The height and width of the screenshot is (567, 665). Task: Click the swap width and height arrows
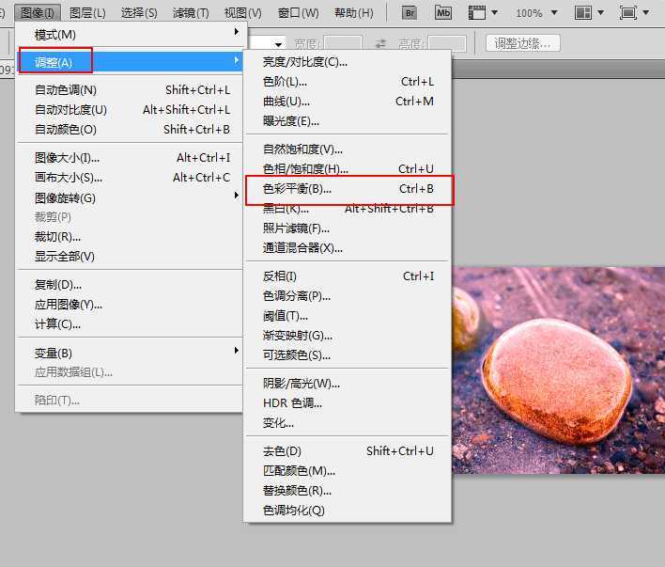tap(380, 43)
